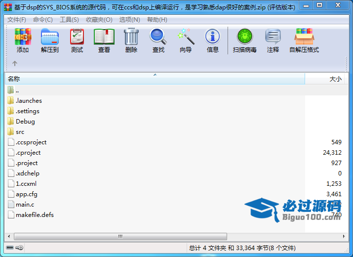Screen dimensions: 353x257
Task: Click the SFX (自解压格式) icon
Action: pos(304,37)
